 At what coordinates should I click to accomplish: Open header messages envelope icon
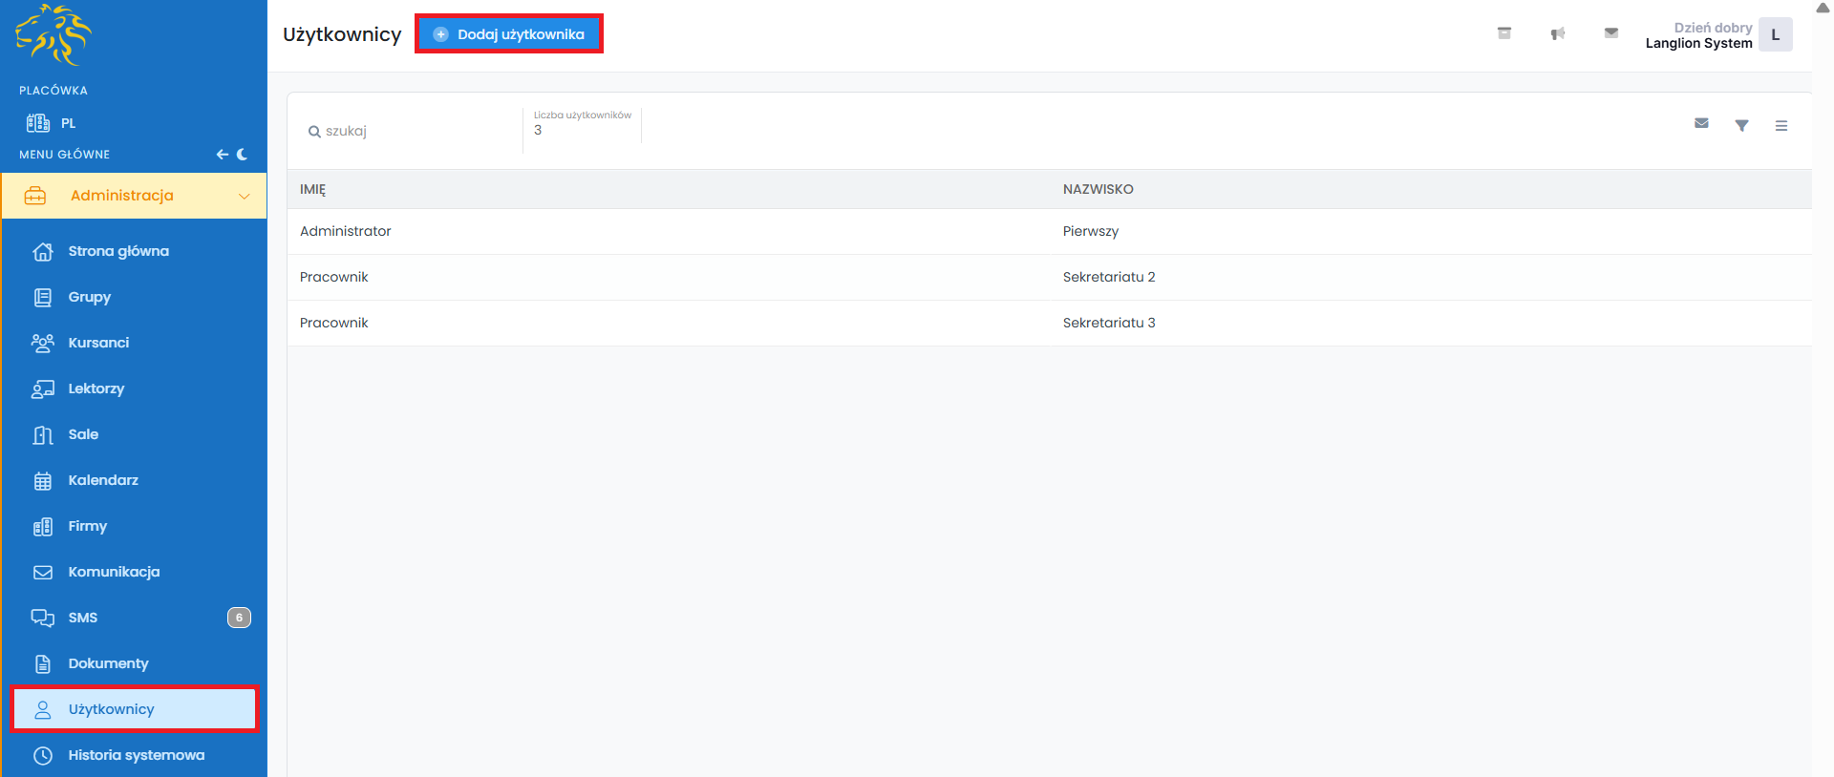[x=1610, y=33]
